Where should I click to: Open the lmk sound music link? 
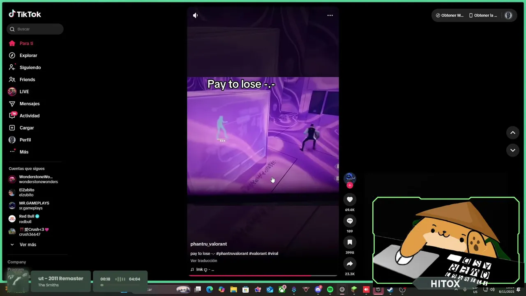(x=202, y=270)
